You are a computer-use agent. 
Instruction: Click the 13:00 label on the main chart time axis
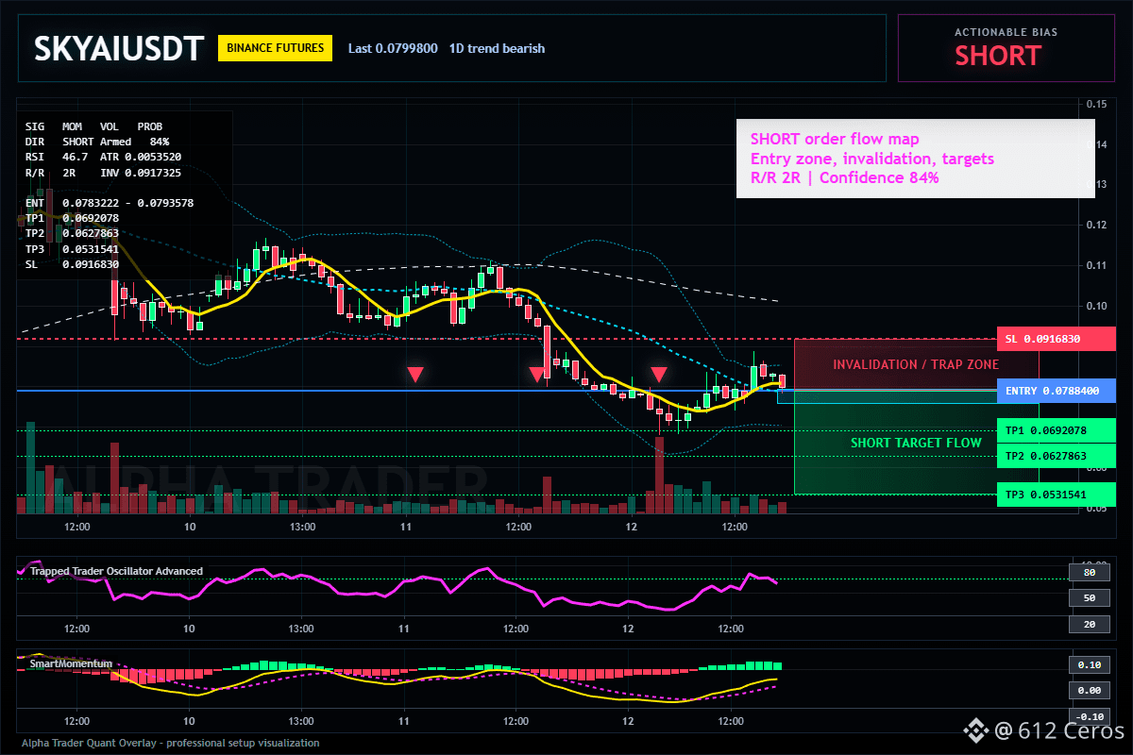(301, 526)
